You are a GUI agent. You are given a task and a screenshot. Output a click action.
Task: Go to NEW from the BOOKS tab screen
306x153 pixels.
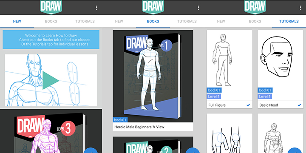119,21
